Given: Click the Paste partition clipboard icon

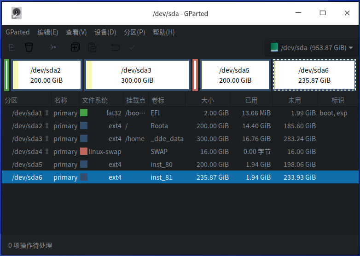Looking at the screenshot, I should click(92, 47).
